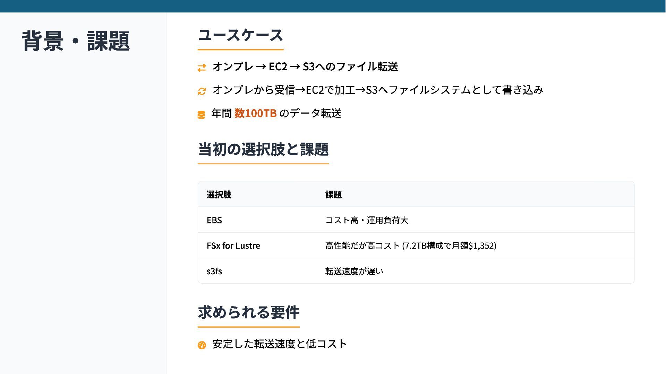Click the 転送速度が遅い cell
Viewport: 666px width, 374px height.
pos(354,271)
